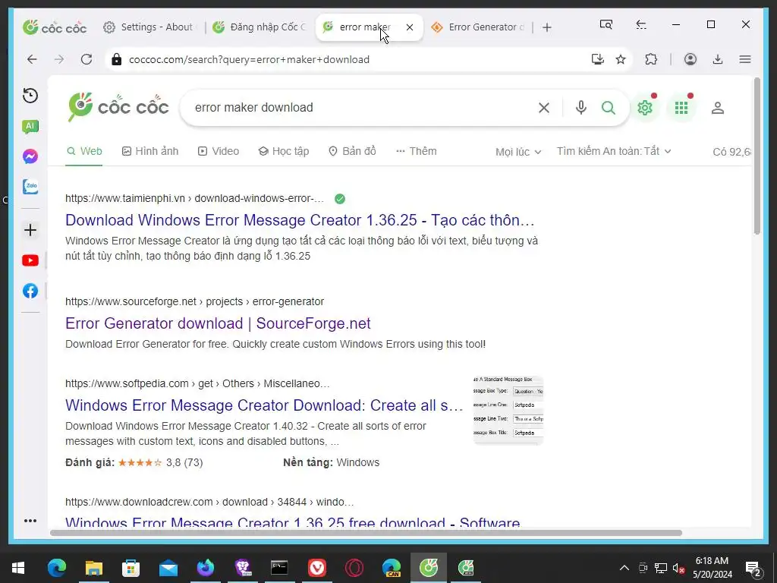
Task: Open the browser downloads icon
Action: (x=718, y=59)
